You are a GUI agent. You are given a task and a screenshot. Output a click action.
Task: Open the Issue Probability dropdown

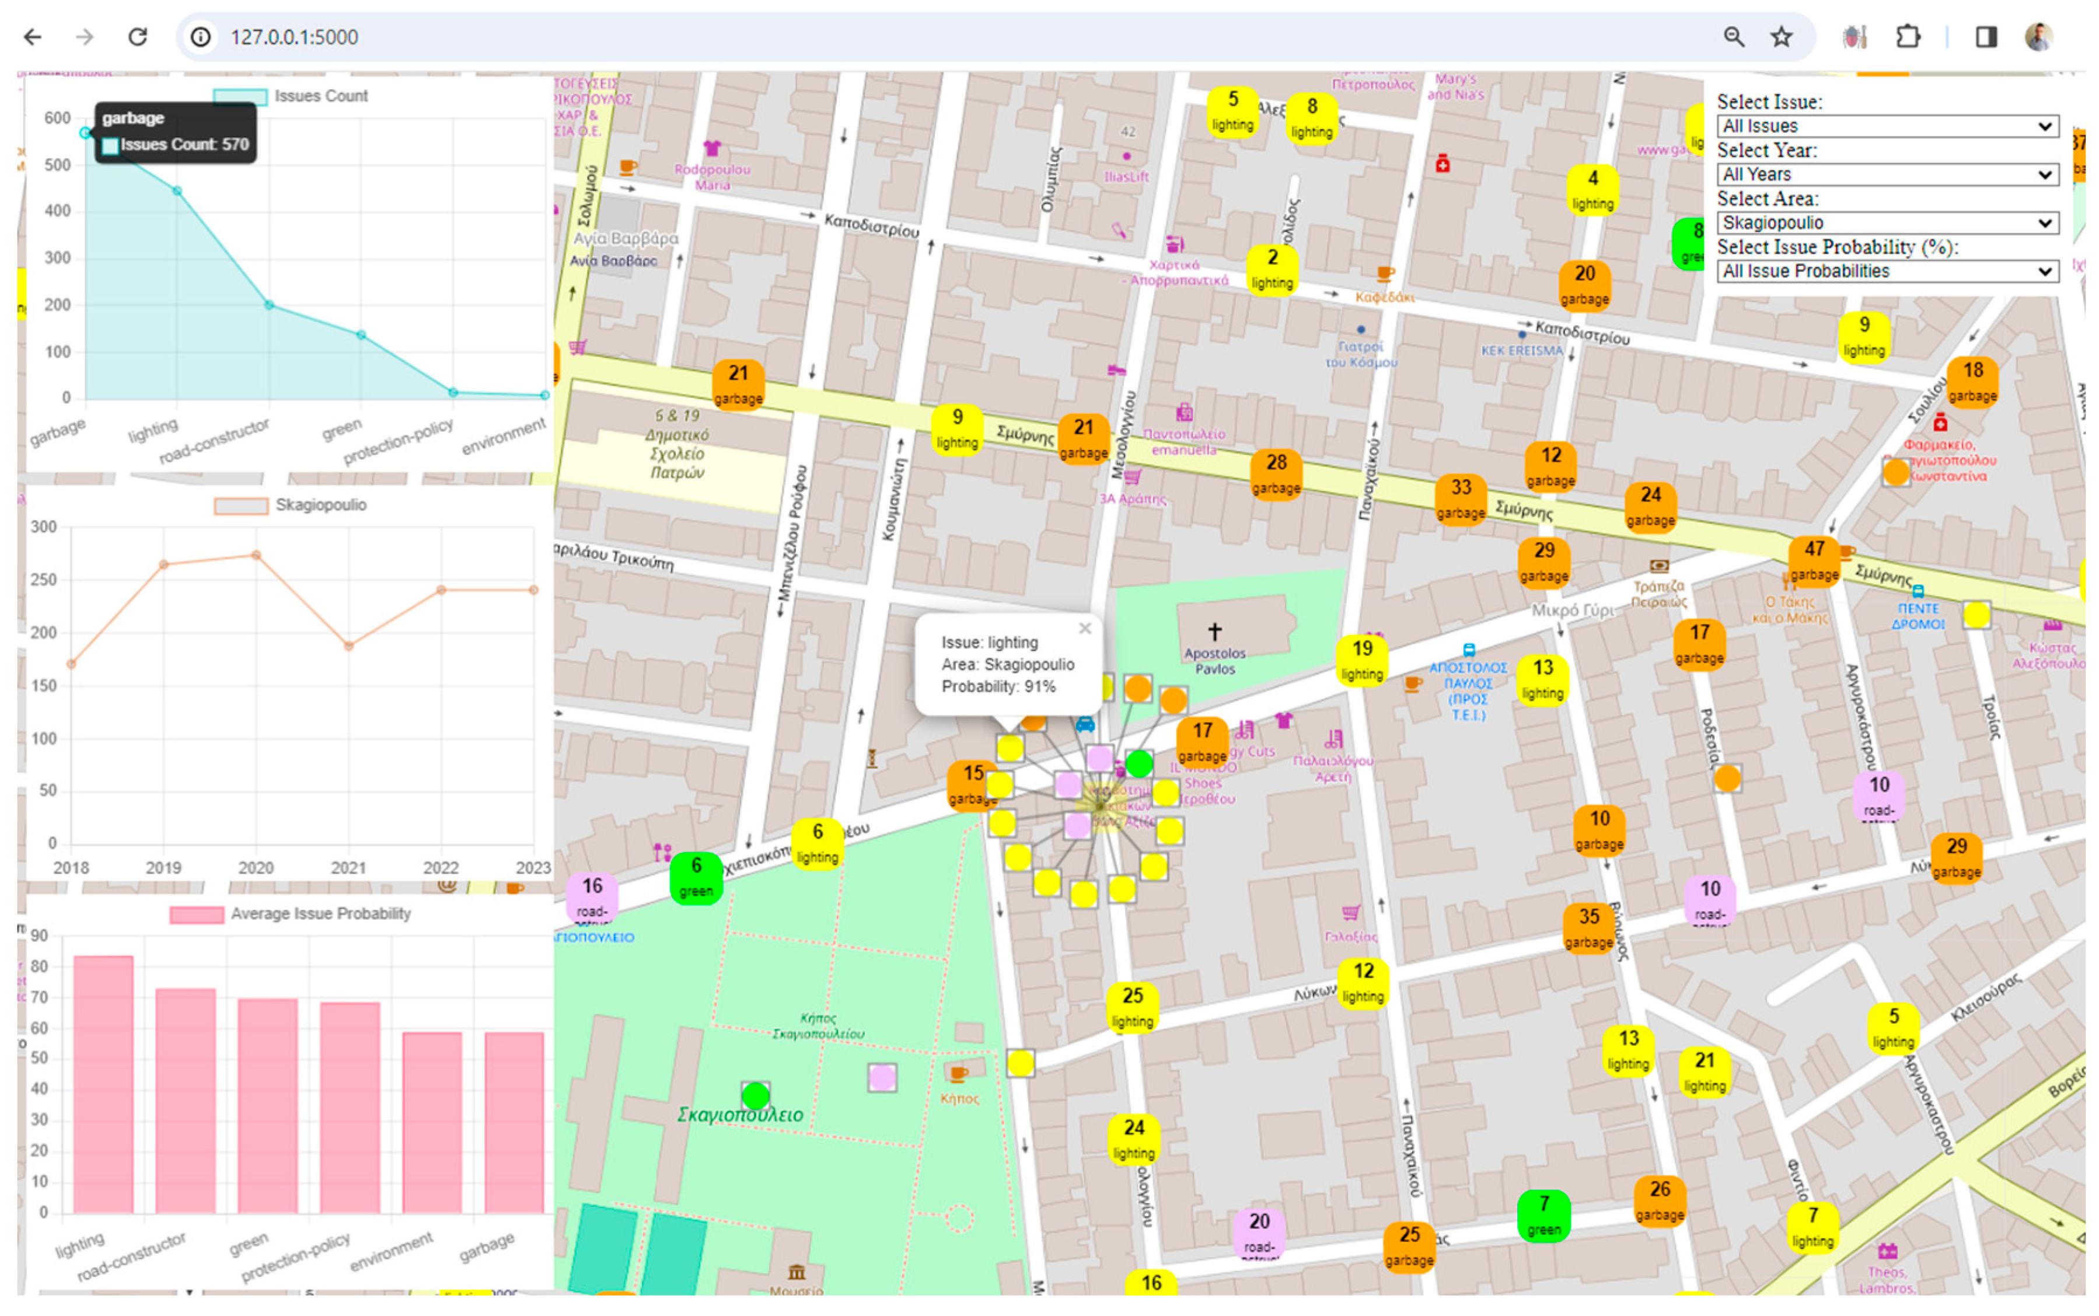(x=1887, y=271)
